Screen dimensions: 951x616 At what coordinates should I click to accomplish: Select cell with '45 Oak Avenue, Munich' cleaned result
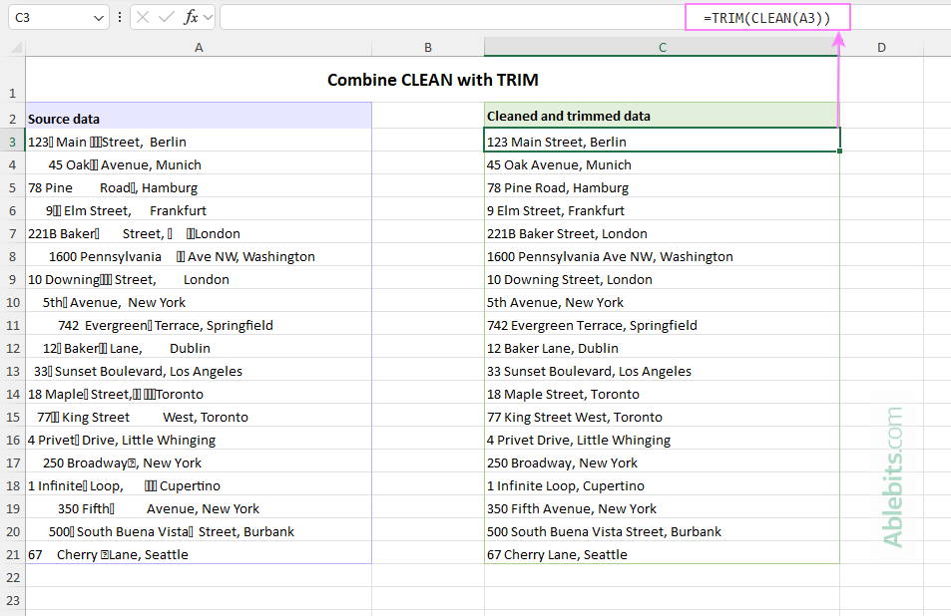(662, 164)
